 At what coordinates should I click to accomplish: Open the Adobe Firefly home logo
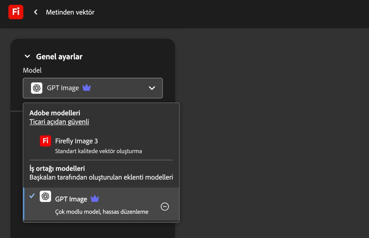coord(16,12)
